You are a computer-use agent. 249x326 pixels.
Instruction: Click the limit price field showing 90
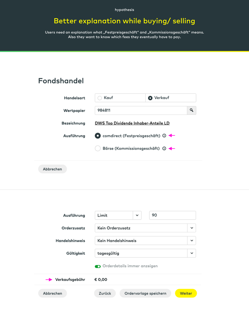coord(173,215)
